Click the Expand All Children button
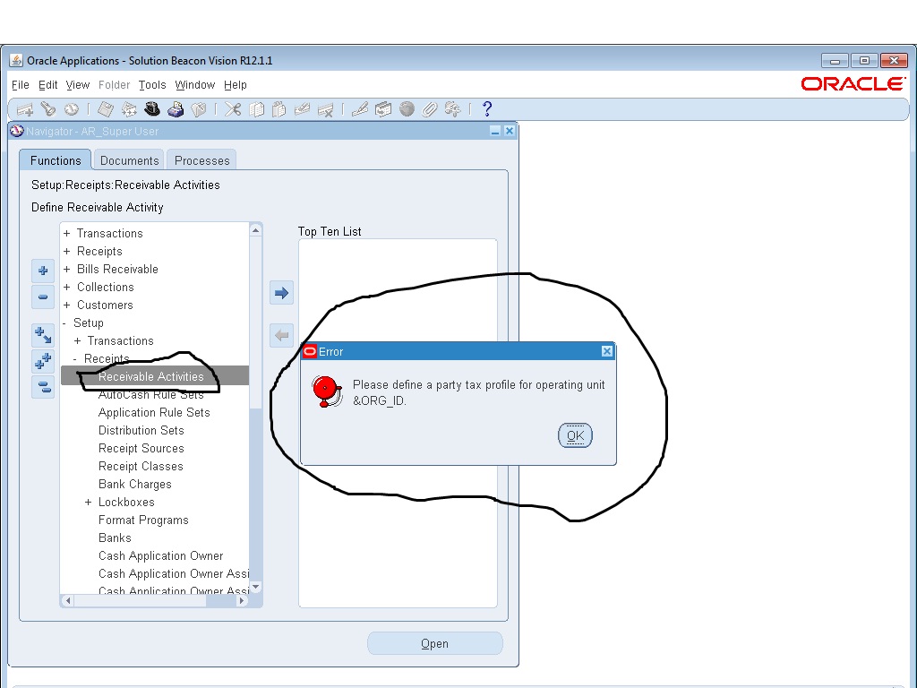Viewport: 917px width, 688px height. tap(42, 361)
